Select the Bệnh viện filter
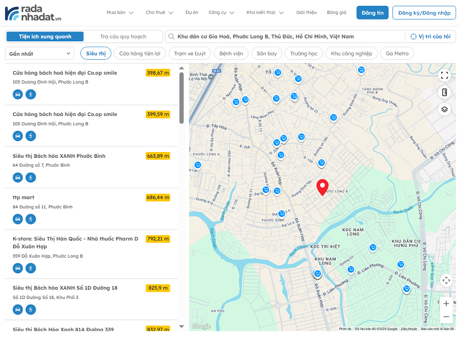This screenshot has width=459, height=338. 231,53
